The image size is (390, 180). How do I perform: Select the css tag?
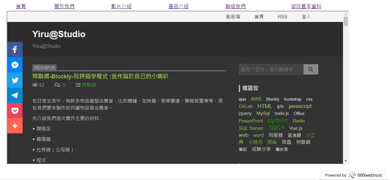tap(309, 99)
